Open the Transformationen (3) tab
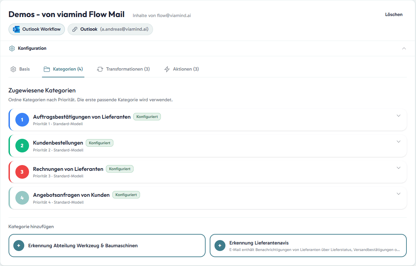 tap(123, 69)
